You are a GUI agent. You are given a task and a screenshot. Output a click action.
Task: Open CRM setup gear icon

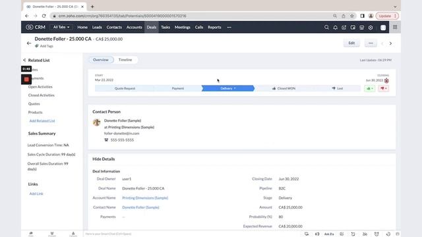tap(371, 28)
